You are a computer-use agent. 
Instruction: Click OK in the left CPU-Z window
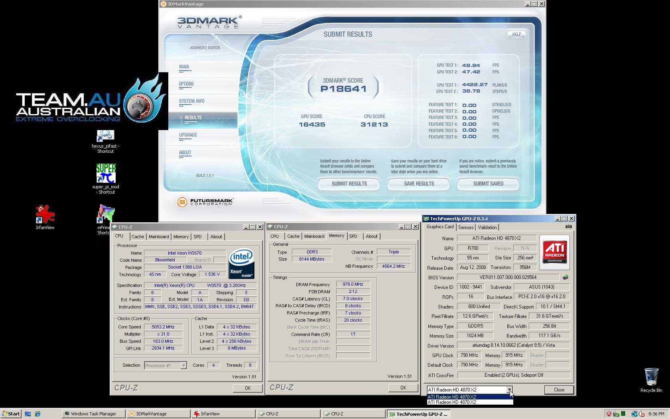[248, 388]
